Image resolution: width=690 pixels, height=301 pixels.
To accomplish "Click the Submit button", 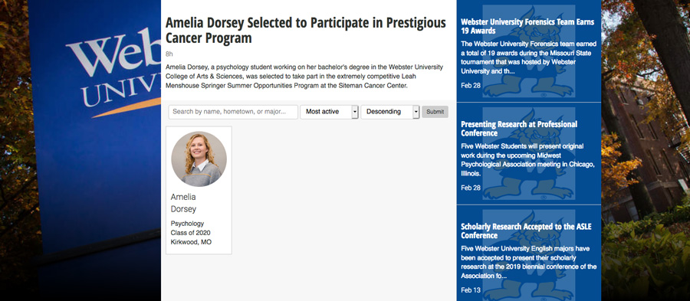I will pos(435,112).
